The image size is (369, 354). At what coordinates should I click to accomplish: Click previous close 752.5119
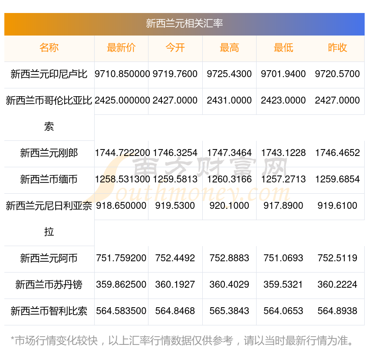coord(337,258)
